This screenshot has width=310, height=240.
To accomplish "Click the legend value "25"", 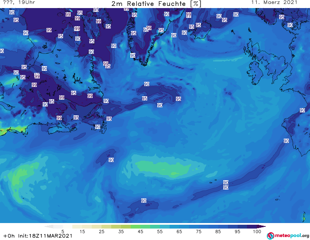I will (x=102, y=232).
